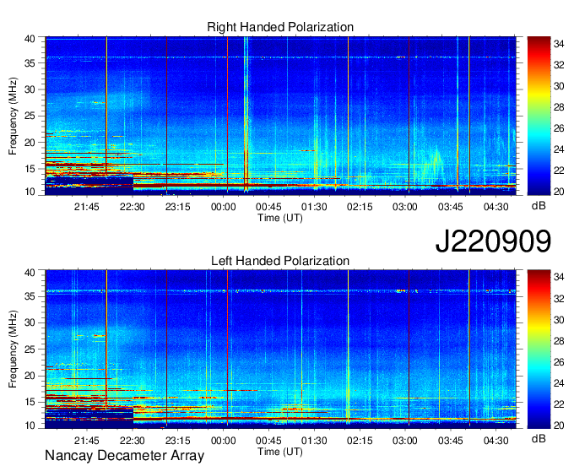The width and height of the screenshot is (574, 466).
Task: Click 01:30 time tick under Left Handed plot
Action: [314, 441]
